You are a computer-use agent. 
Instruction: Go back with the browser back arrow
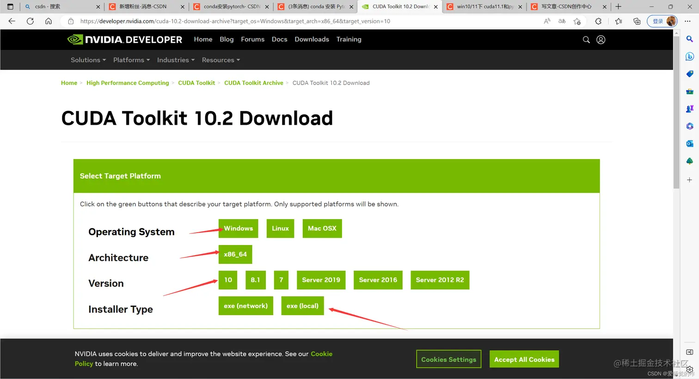point(12,21)
